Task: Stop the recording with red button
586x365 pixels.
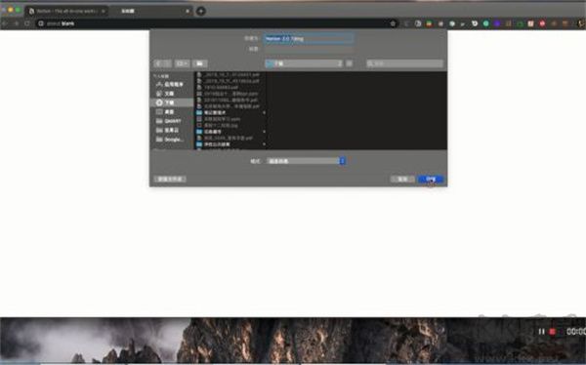Action: click(x=552, y=332)
